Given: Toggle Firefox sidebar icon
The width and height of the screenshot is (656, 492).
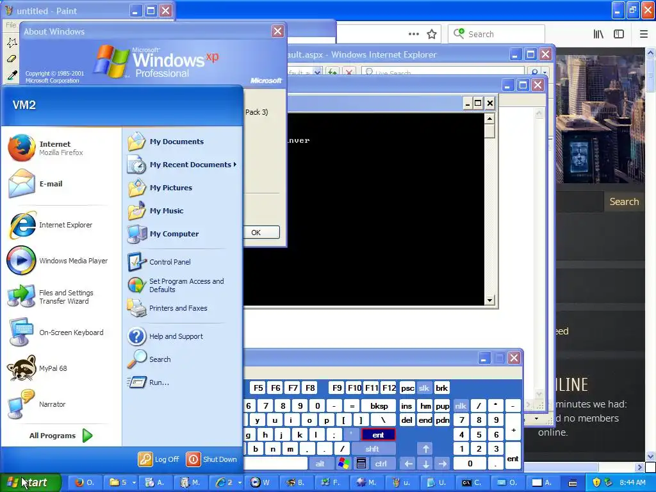Looking at the screenshot, I should click(x=619, y=34).
